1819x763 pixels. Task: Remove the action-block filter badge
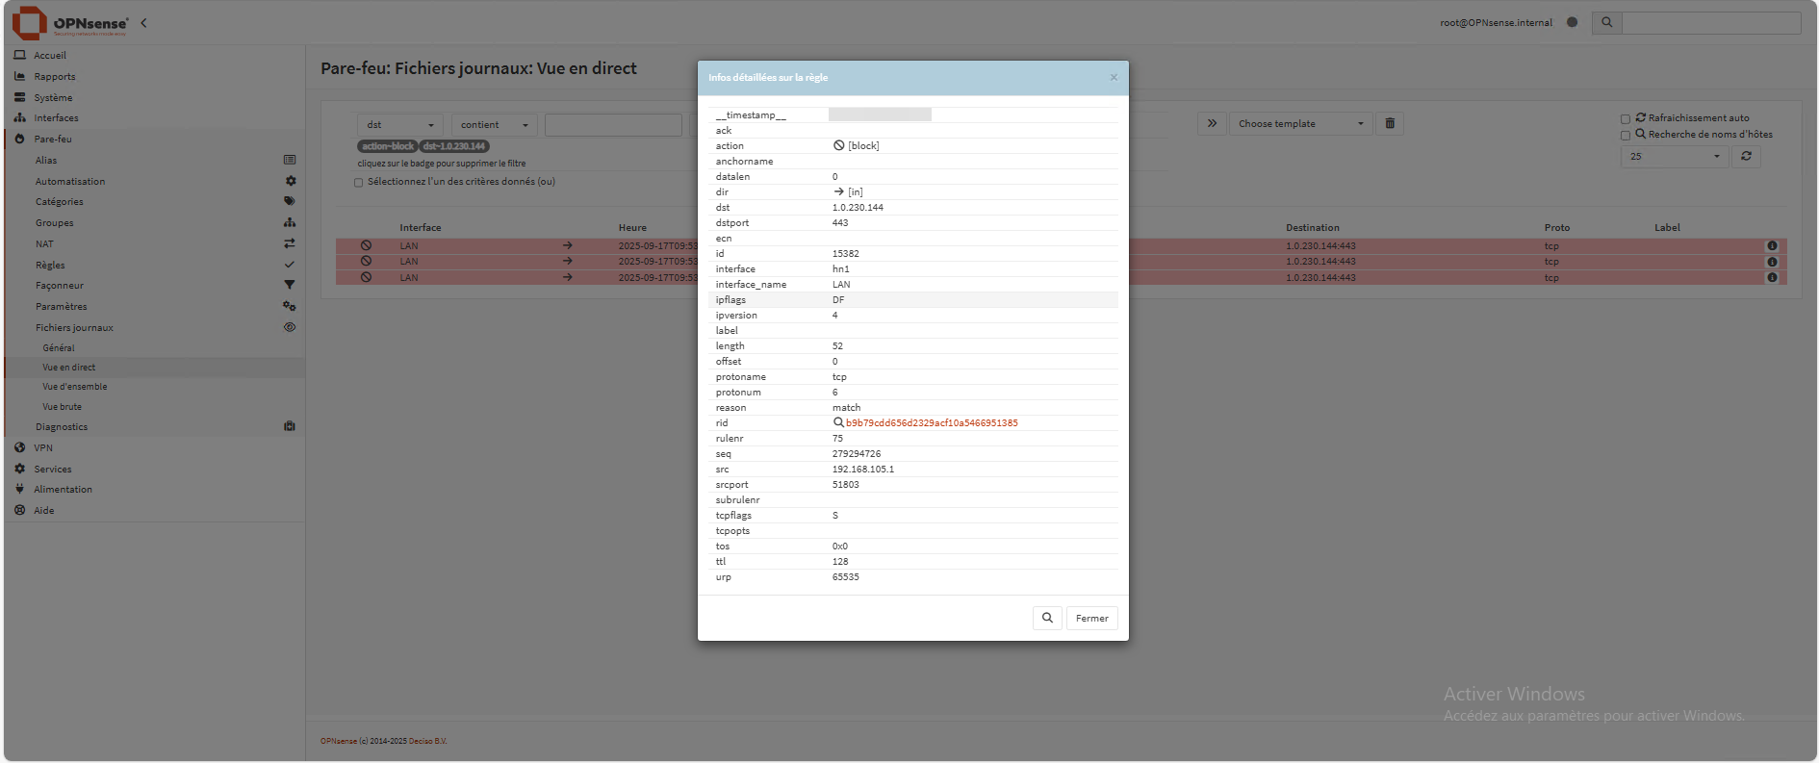pyautogui.click(x=387, y=146)
